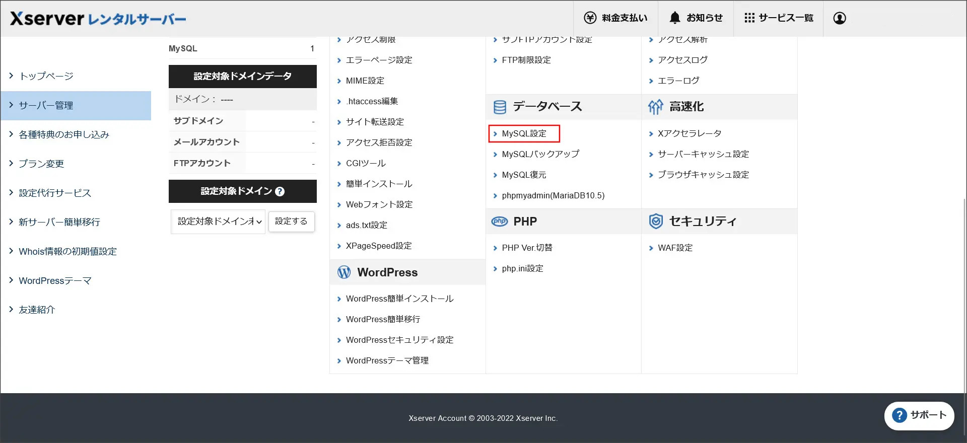This screenshot has width=967, height=443.
Task: Go to トップページ in the sidebar
Action: pos(46,76)
